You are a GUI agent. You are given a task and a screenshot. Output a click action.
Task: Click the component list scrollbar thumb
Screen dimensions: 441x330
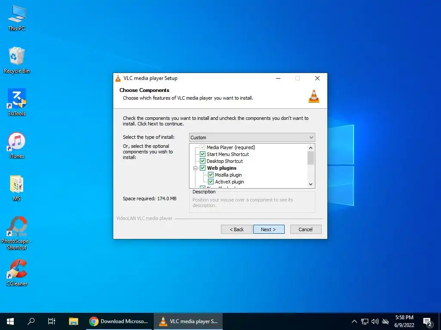pos(311,158)
